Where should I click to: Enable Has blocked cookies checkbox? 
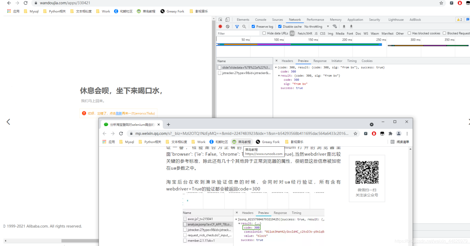click(409, 33)
